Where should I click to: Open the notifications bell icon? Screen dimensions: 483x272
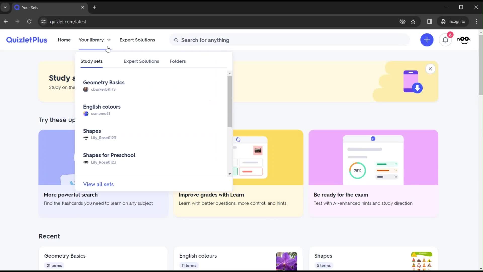click(445, 40)
